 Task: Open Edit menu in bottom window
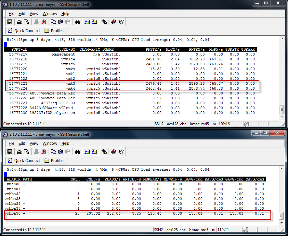click(x=22, y=143)
